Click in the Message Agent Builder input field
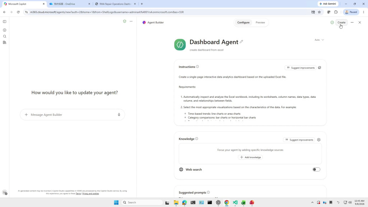Image resolution: width=368 pixels, height=207 pixels. coord(72,115)
